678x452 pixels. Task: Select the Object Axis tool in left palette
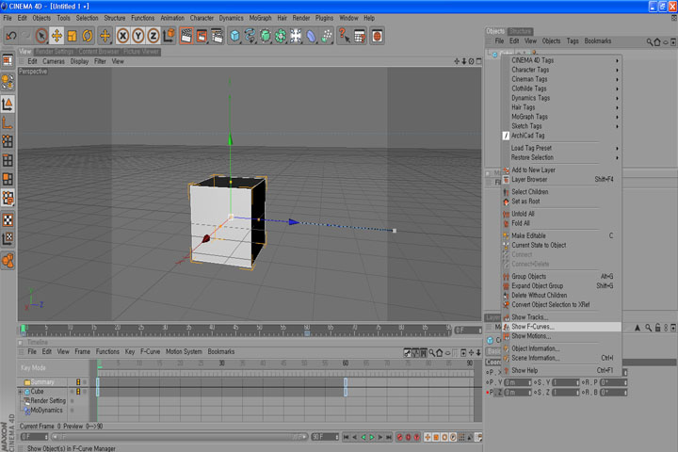click(8, 123)
